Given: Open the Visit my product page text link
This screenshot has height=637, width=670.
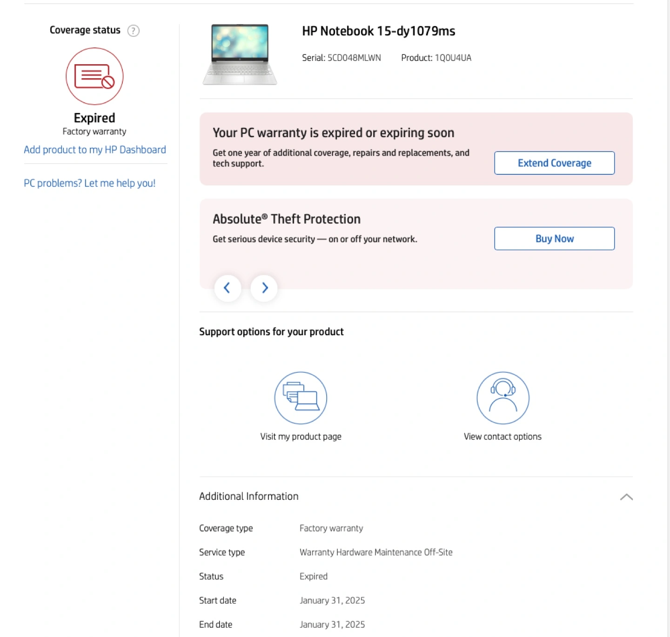Looking at the screenshot, I should (x=301, y=437).
